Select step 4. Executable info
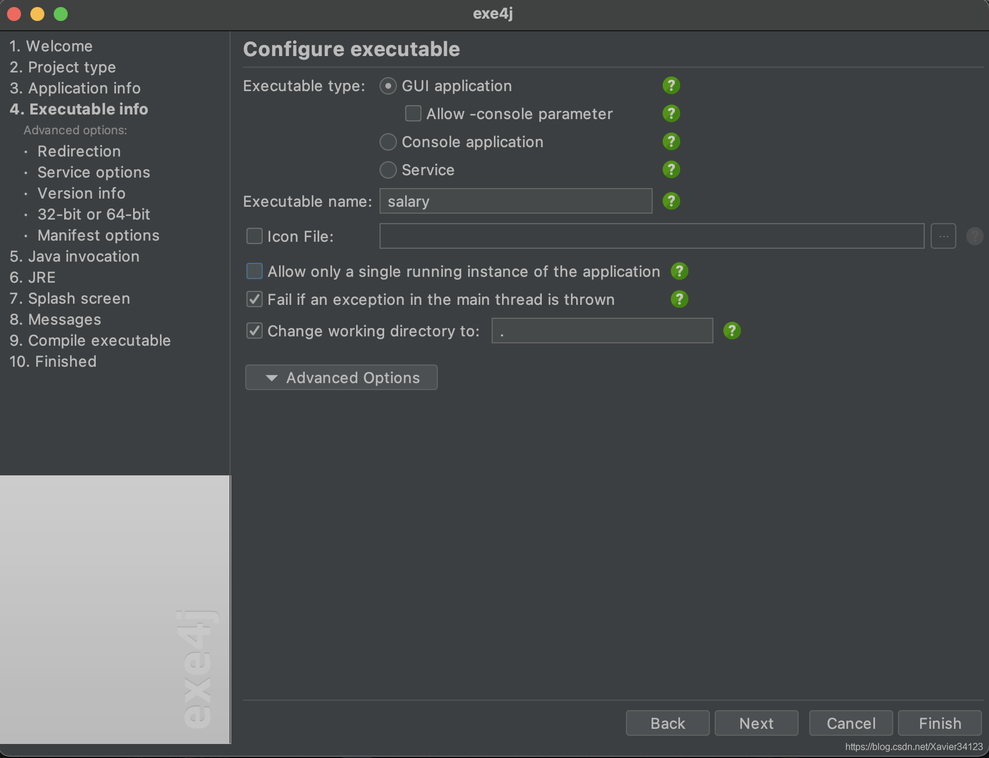 79,109
